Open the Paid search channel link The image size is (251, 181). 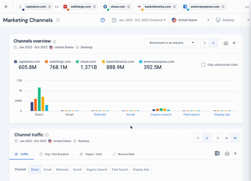point(192,114)
